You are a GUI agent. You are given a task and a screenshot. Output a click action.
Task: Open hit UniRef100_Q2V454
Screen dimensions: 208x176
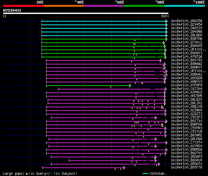coord(187,24)
